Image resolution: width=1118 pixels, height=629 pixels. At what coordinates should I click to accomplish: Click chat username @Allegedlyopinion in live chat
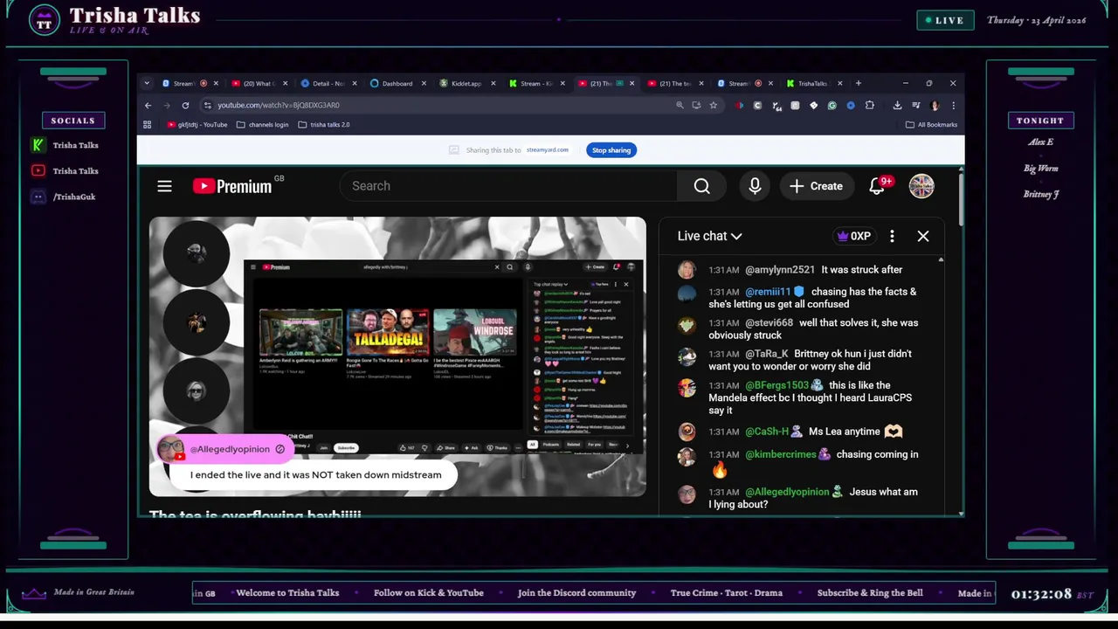point(787,492)
